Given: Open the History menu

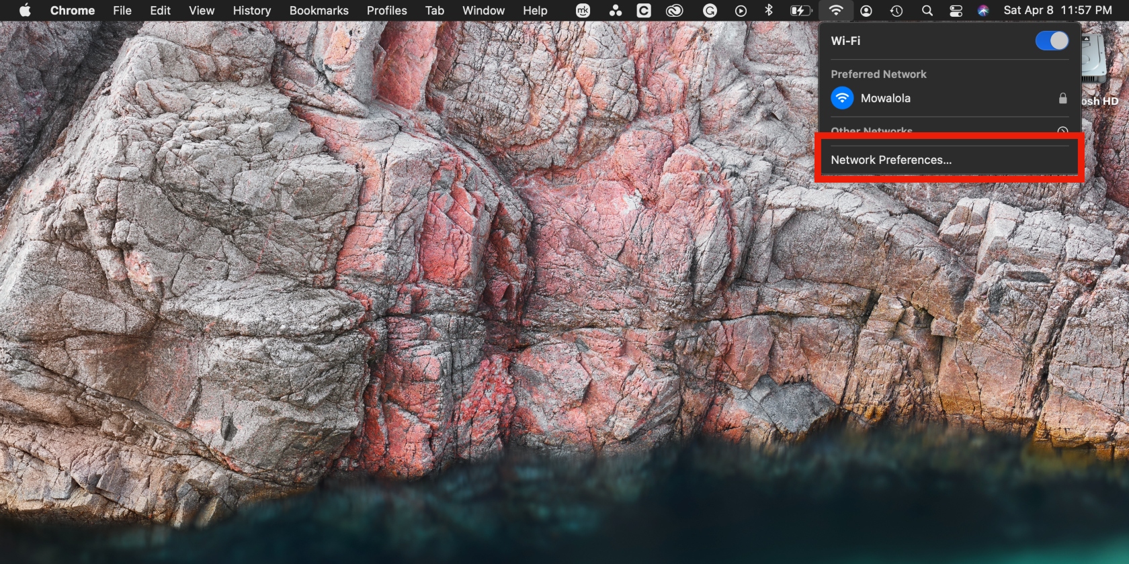Looking at the screenshot, I should (x=252, y=10).
